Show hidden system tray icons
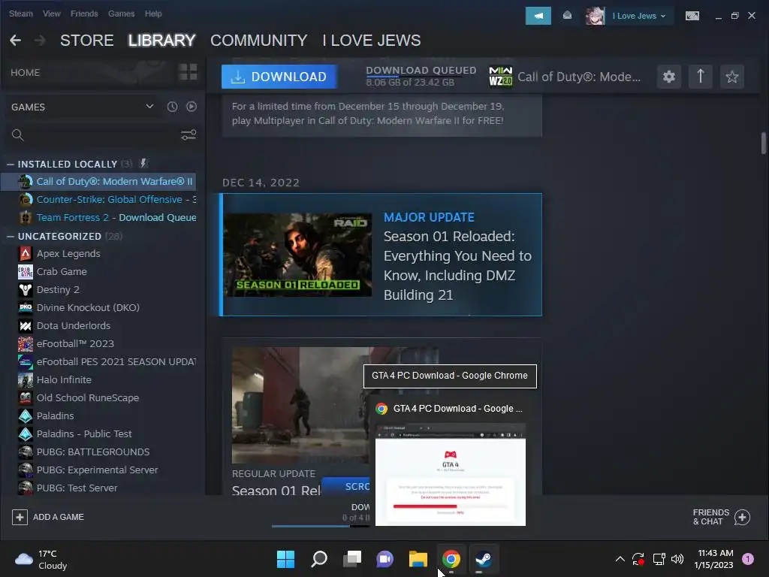This screenshot has height=577, width=769. [x=620, y=559]
